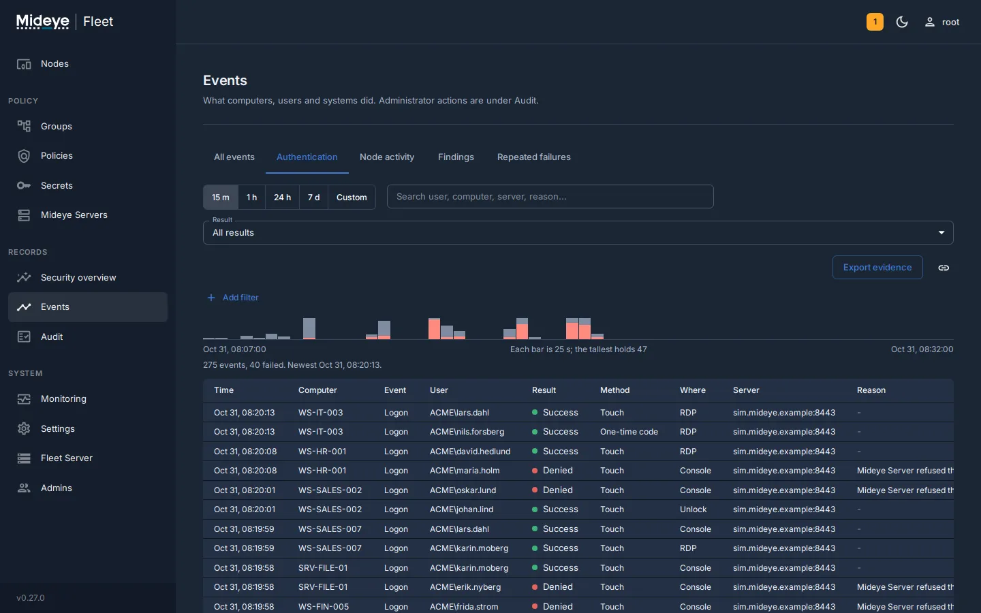Screen dimensions: 981x613
Task: Click the Audit checklist icon
Action: [24, 337]
